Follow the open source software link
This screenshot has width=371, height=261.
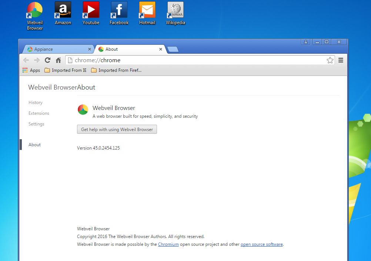pos(262,244)
